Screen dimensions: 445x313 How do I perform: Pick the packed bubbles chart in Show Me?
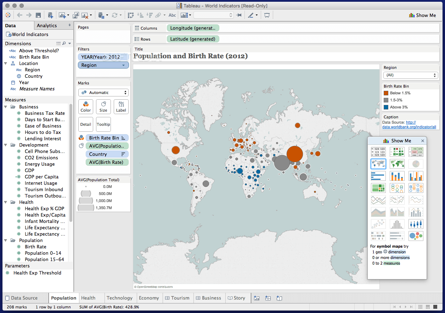coord(416,236)
